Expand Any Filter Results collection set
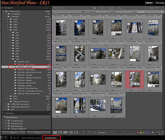Image resolution: width=165 pixels, height=140 pixels. (x=6, y=121)
